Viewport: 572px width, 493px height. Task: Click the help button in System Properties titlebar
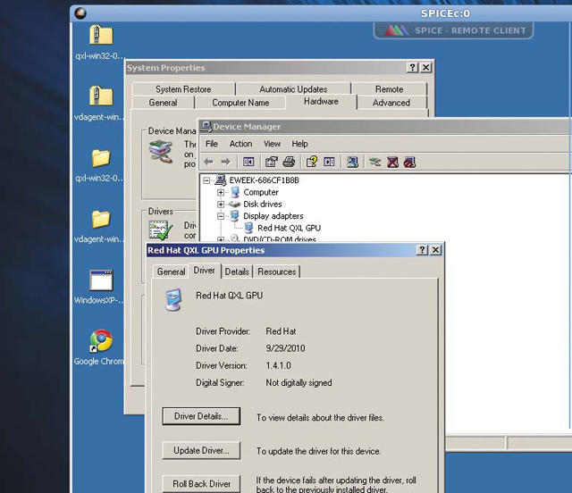(412, 68)
